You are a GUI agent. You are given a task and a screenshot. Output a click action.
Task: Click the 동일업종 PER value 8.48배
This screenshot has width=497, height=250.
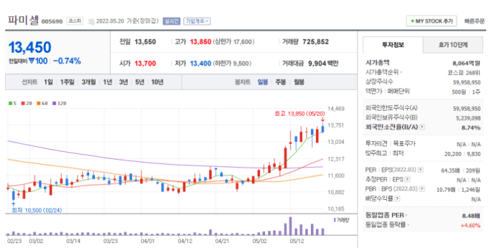click(471, 216)
